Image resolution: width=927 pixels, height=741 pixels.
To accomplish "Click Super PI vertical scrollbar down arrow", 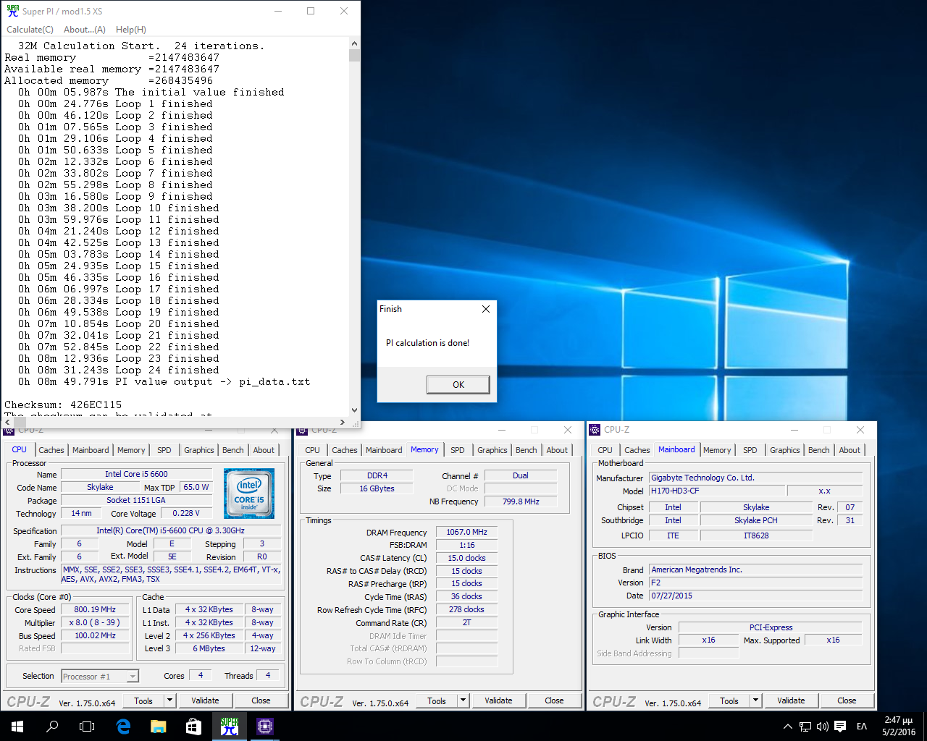I will (x=354, y=410).
